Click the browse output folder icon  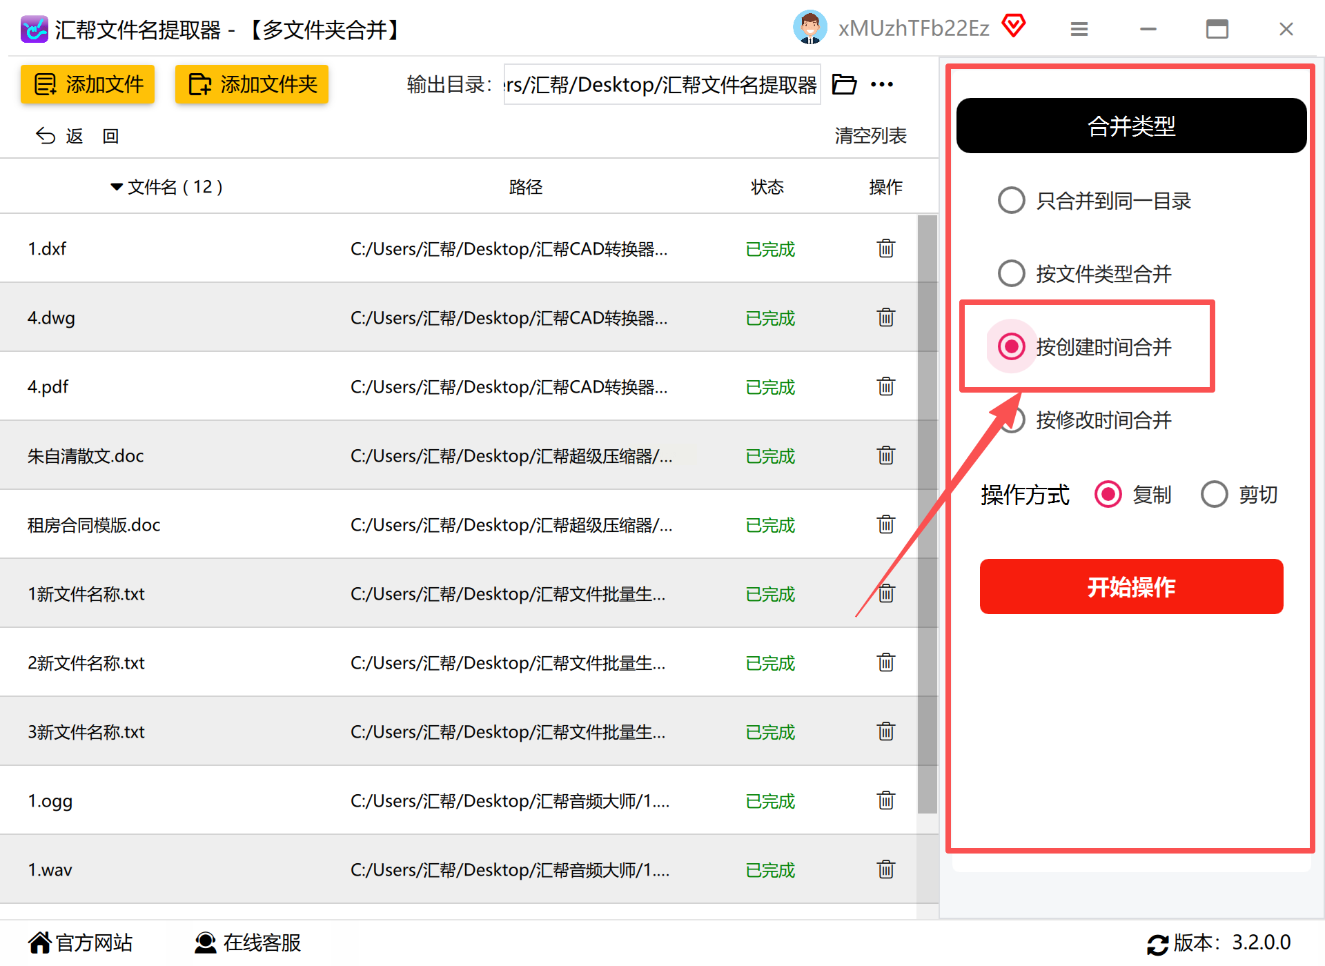(844, 84)
